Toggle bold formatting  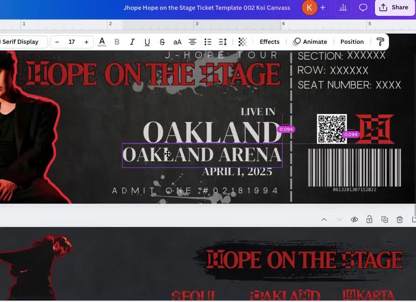(x=117, y=42)
